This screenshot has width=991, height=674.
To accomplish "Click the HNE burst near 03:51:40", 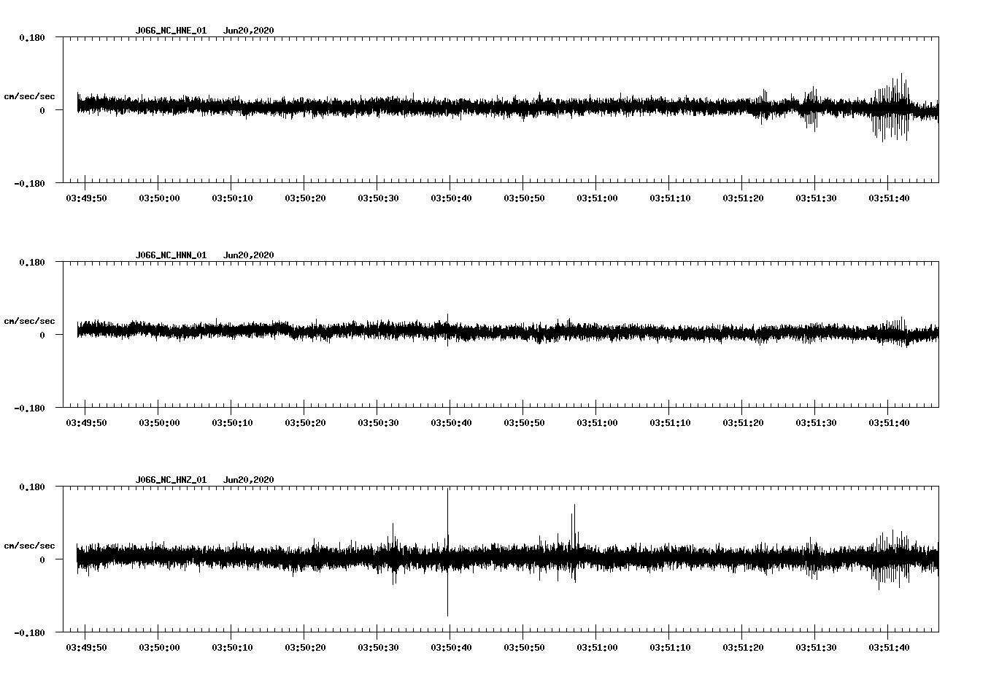I will 891,107.
